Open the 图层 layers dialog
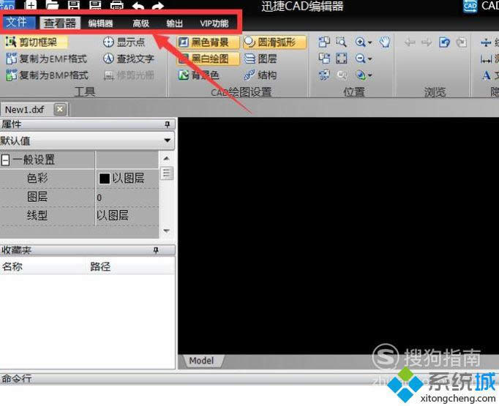499x406 pixels. coord(261,59)
